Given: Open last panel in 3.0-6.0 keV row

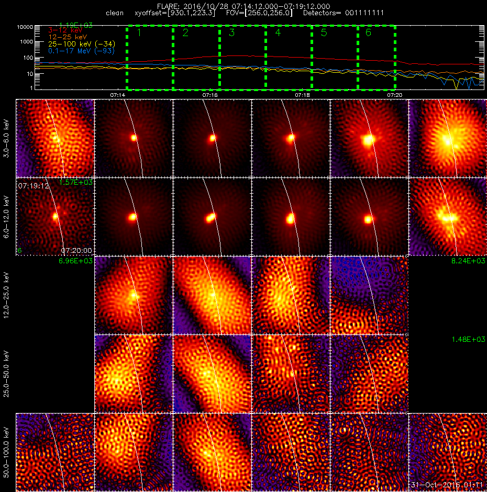Looking at the screenshot, I should (x=447, y=138).
